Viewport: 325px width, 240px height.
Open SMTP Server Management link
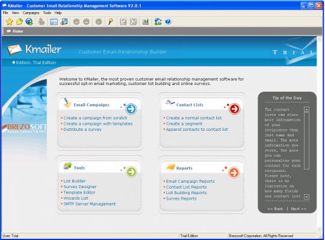pos(90,204)
